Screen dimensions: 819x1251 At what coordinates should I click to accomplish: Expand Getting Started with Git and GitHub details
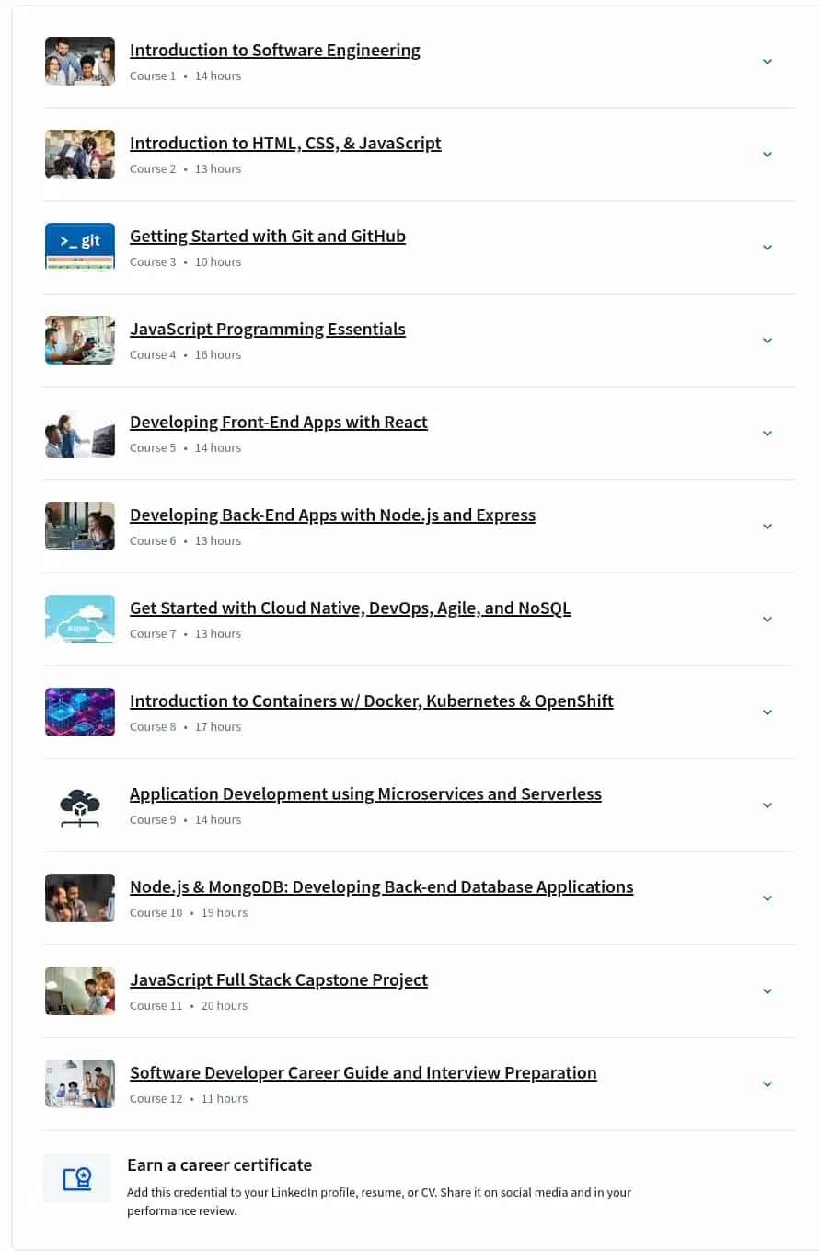click(x=767, y=248)
